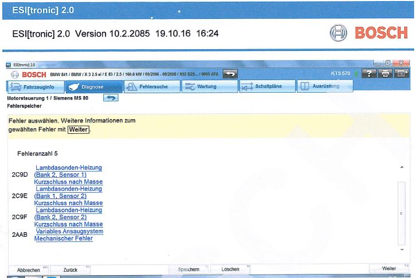Open help with question mark icon
415x278 pixels.
pyautogui.click(x=369, y=73)
